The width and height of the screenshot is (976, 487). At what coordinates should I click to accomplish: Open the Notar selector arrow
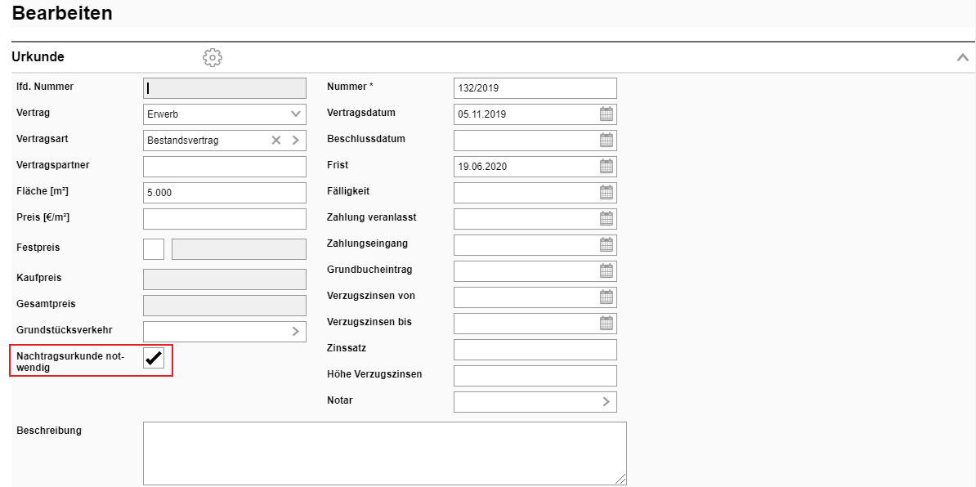tap(606, 402)
